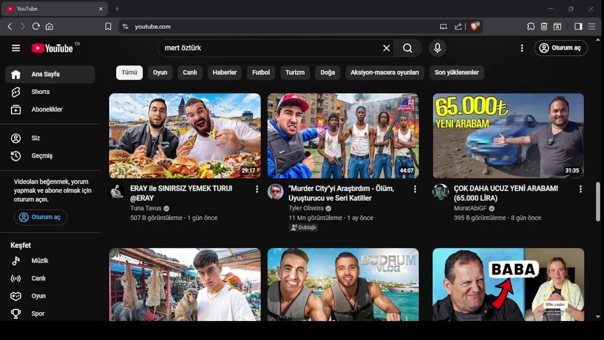The image size is (604, 340).
Task: Open Canlı under Keşfet sidebar
Action: coord(50,278)
